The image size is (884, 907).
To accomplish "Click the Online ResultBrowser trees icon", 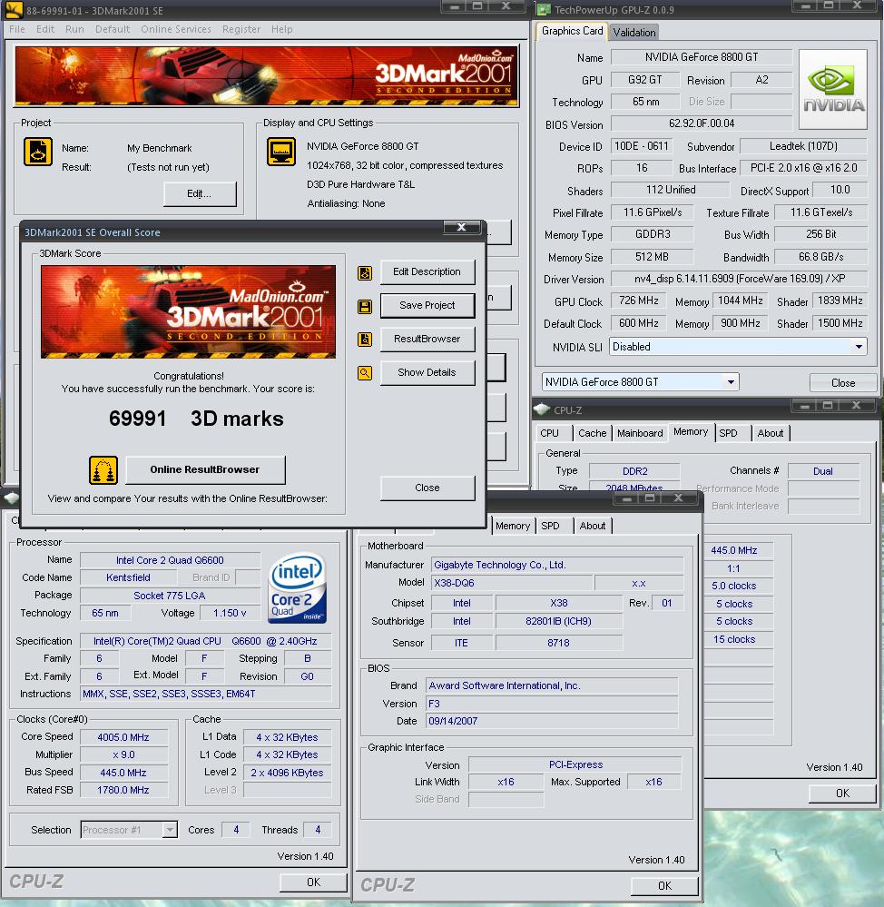I will [103, 469].
